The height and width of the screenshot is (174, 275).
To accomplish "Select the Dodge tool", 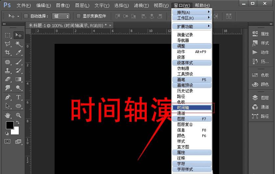I will pyautogui.click(x=18, y=88).
